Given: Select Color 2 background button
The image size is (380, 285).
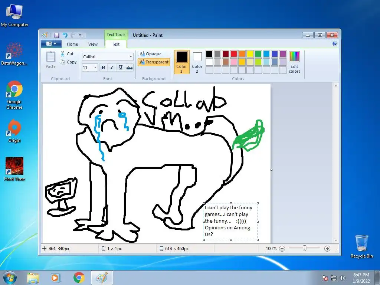Looking at the screenshot, I should pyautogui.click(x=197, y=62).
